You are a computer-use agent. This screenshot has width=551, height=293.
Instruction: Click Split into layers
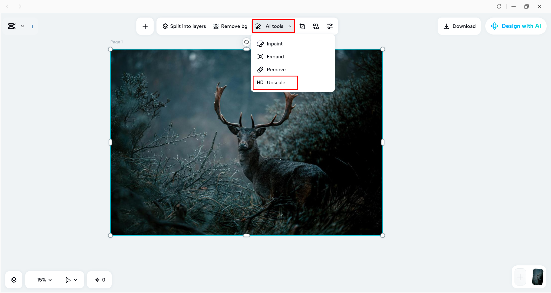(184, 26)
